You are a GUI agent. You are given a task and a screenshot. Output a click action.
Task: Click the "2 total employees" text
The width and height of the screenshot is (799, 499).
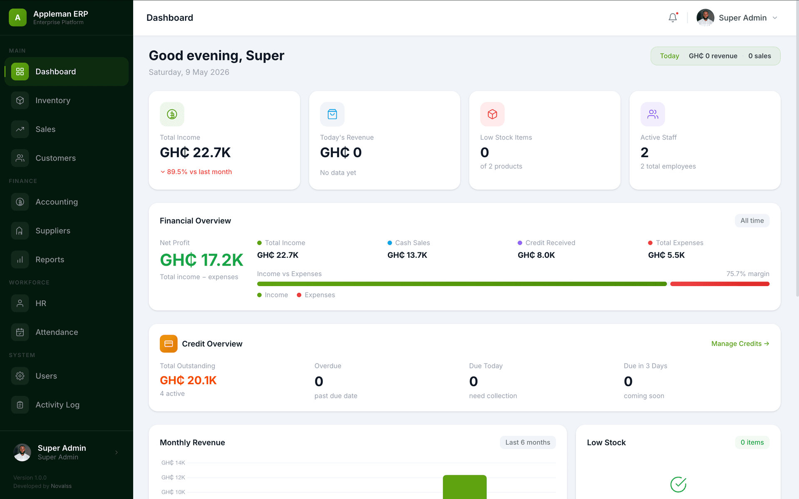click(x=668, y=166)
